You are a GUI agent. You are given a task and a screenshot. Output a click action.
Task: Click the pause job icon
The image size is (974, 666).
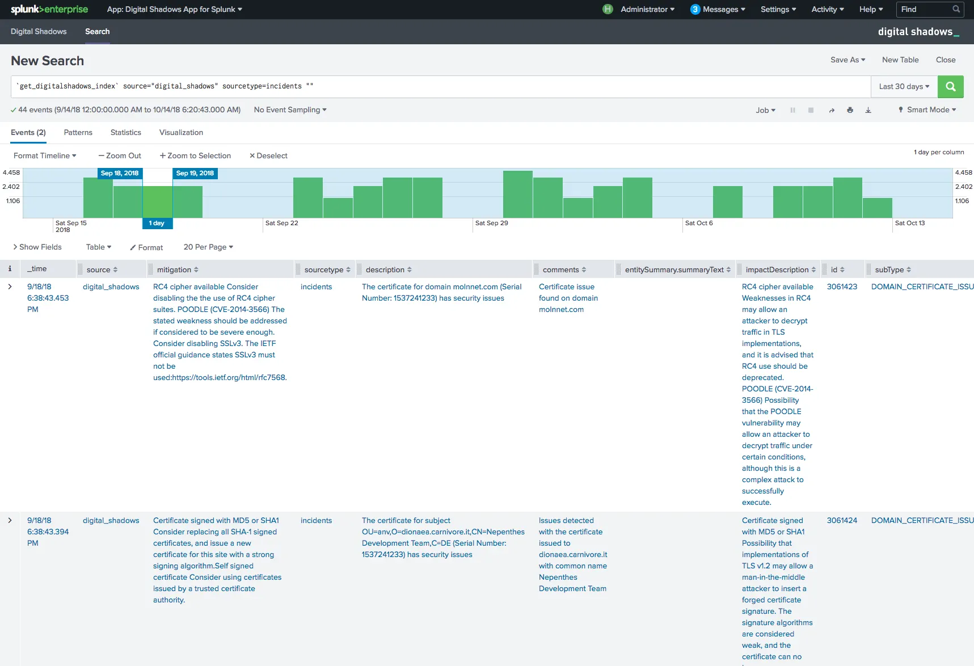pos(792,110)
